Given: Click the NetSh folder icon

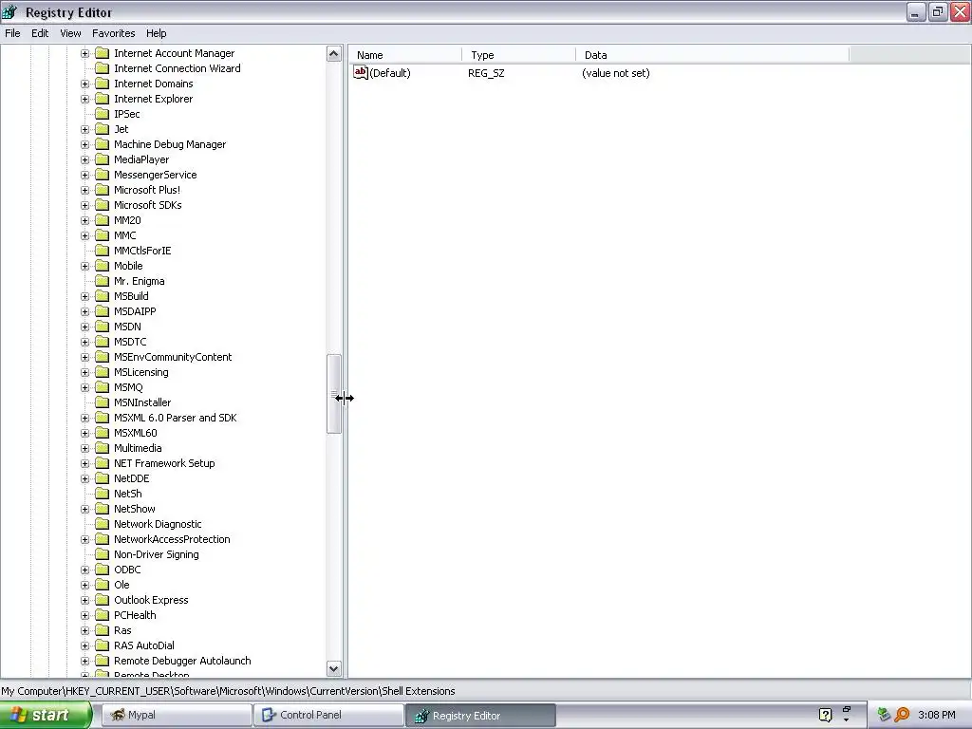Looking at the screenshot, I should (103, 494).
